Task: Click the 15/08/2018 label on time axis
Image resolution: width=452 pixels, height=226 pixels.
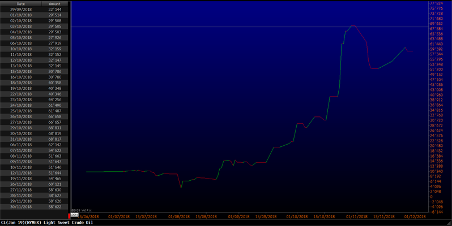Action: (x=206, y=216)
